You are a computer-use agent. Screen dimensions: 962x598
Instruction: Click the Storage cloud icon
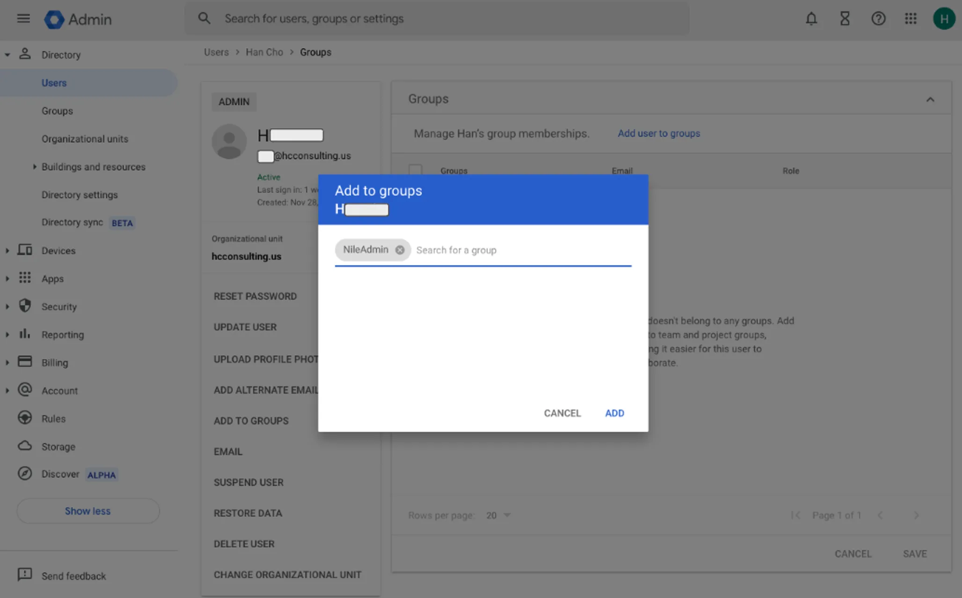click(25, 446)
